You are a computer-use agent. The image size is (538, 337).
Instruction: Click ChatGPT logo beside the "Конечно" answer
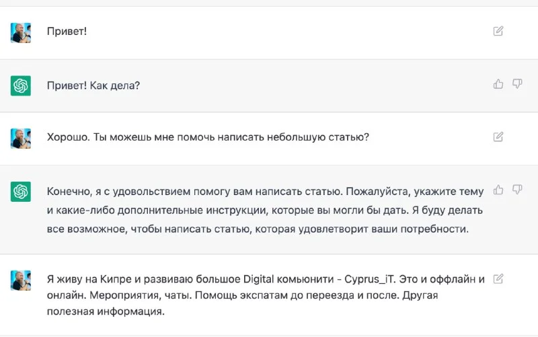[x=21, y=192]
